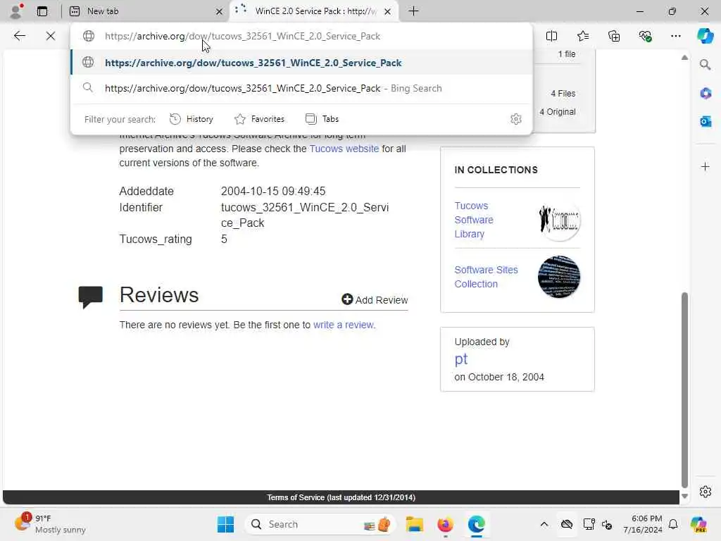Select the WinCE 2.0 Service Pack tab
Screen dimensions: 721x541
(x=315, y=11)
